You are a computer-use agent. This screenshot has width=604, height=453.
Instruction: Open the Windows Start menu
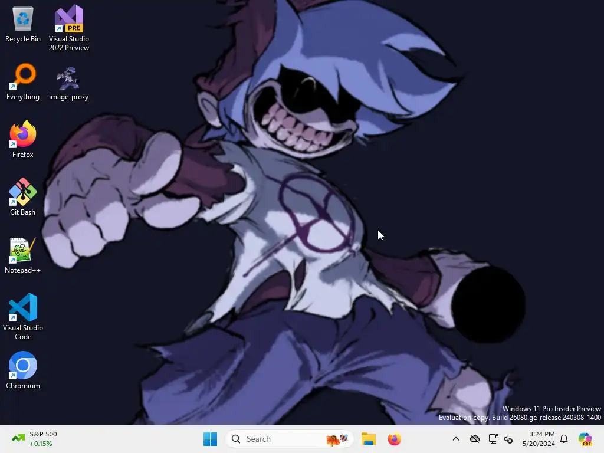coord(211,439)
